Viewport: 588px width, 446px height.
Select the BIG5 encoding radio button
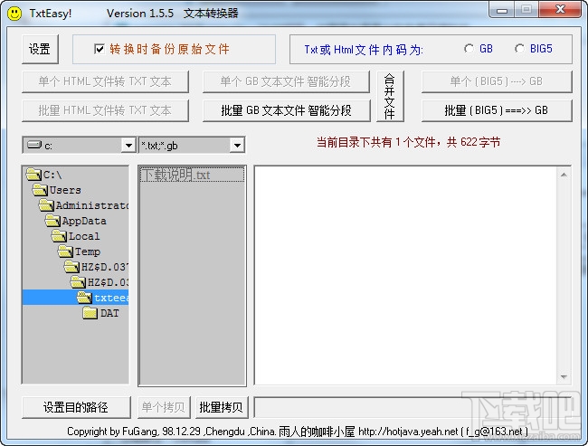click(x=519, y=49)
